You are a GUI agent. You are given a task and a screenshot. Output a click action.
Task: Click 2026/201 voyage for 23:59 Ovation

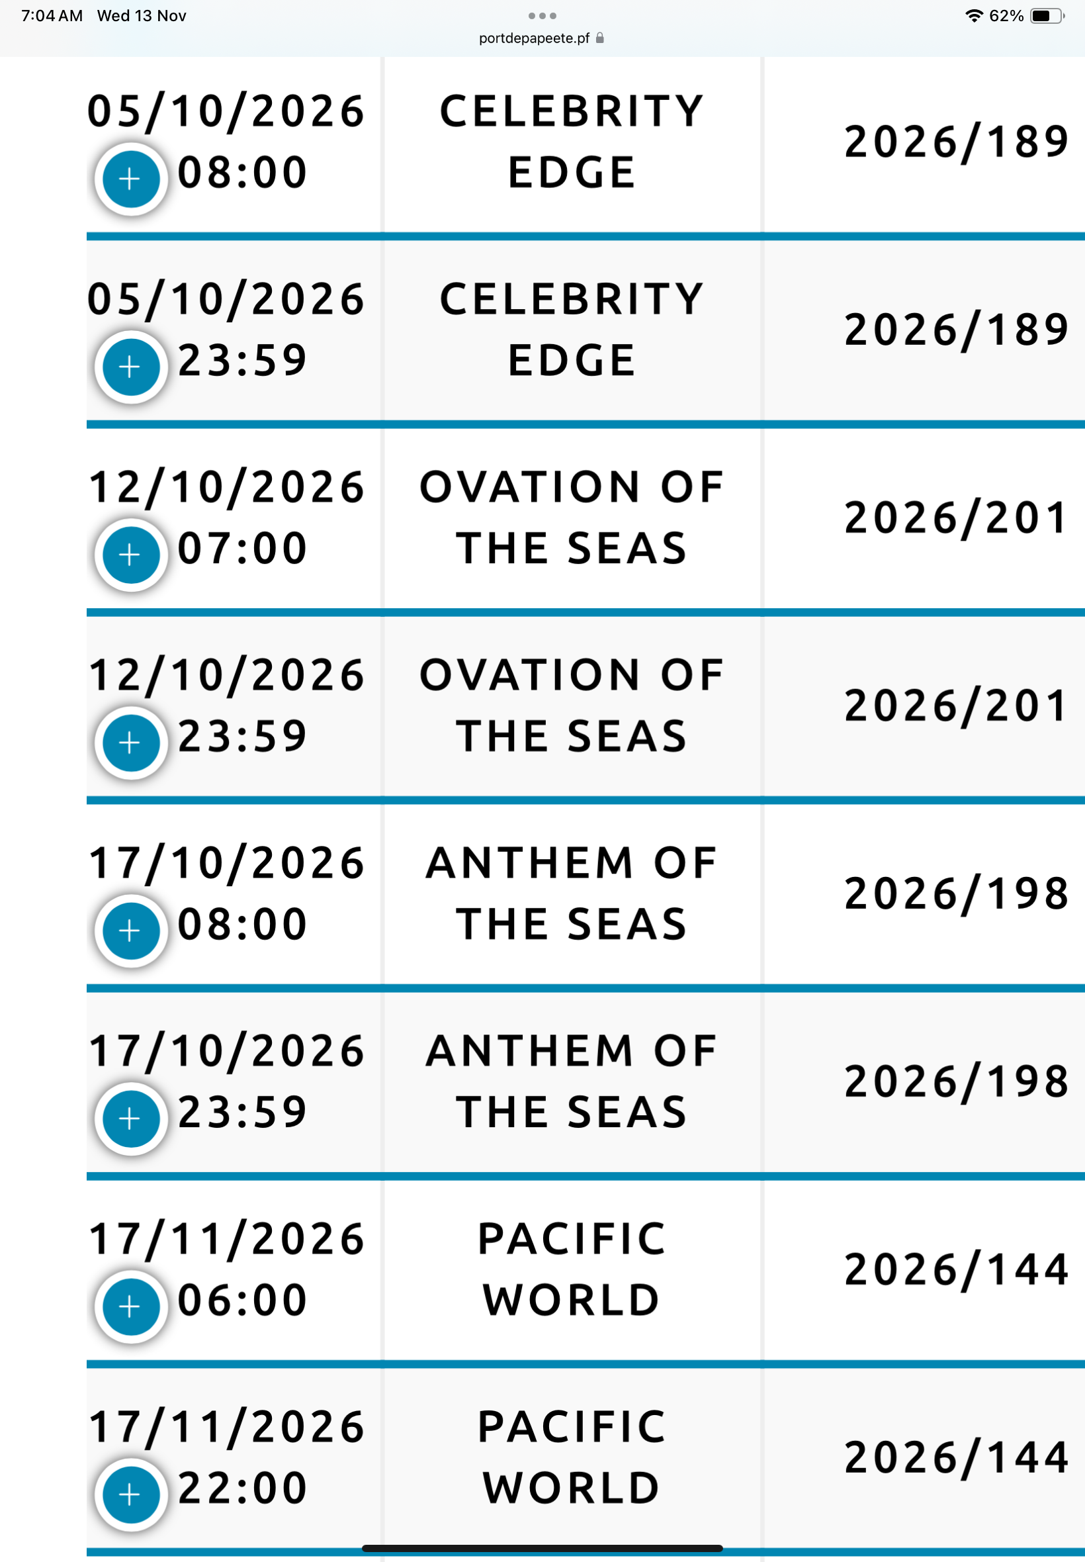955,706
